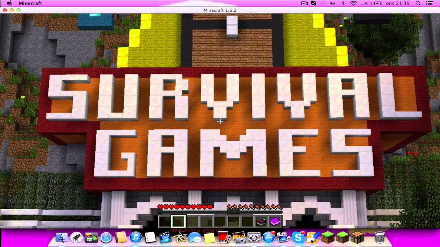Open the Apple menu

(9, 3)
